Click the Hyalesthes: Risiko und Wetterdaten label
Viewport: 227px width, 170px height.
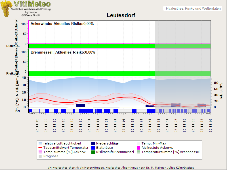[x=193, y=8]
